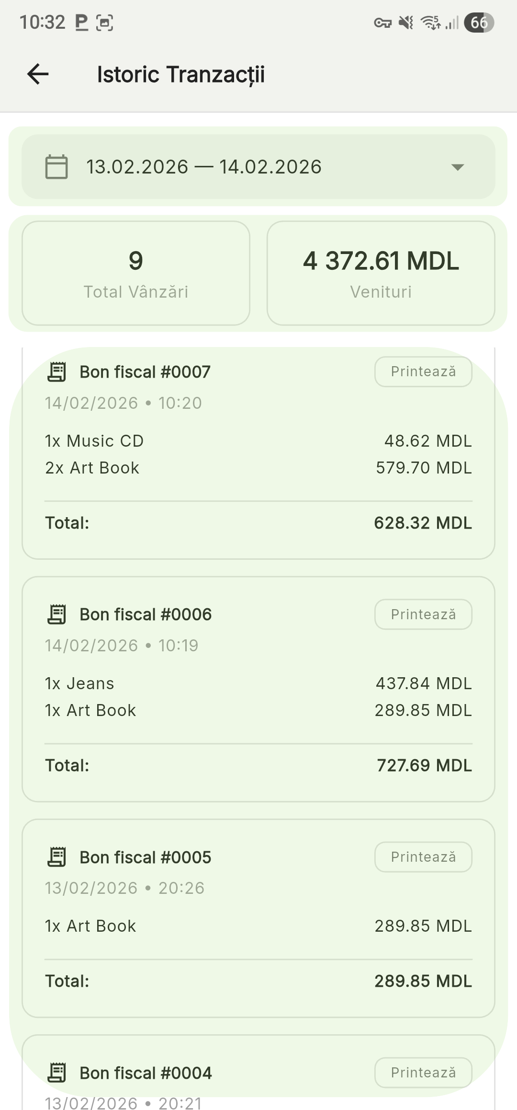
Task: Tap the muted sound status icon
Action: [406, 23]
